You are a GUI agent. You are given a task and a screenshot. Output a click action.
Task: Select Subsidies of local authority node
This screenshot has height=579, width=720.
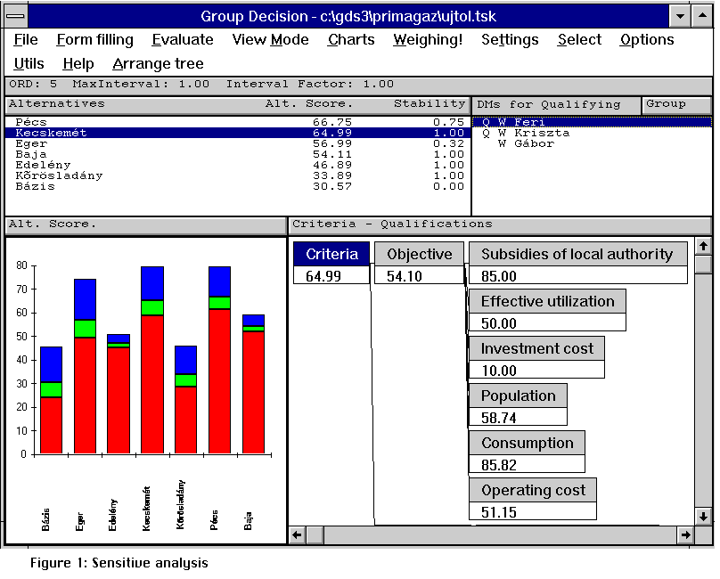(577, 254)
